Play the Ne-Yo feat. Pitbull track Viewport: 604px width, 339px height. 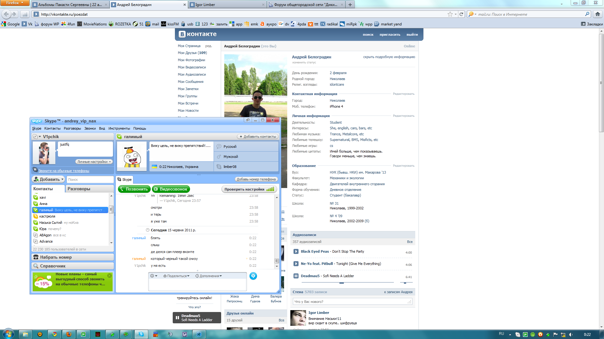tap(296, 264)
